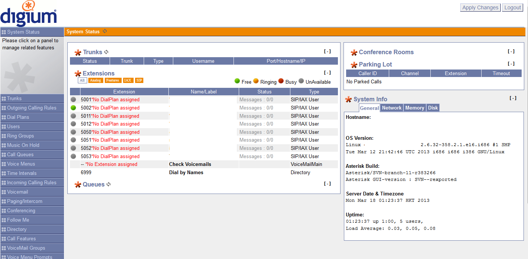Collapse the Queues panel
Screen dimensions: 528x259
click(327, 184)
